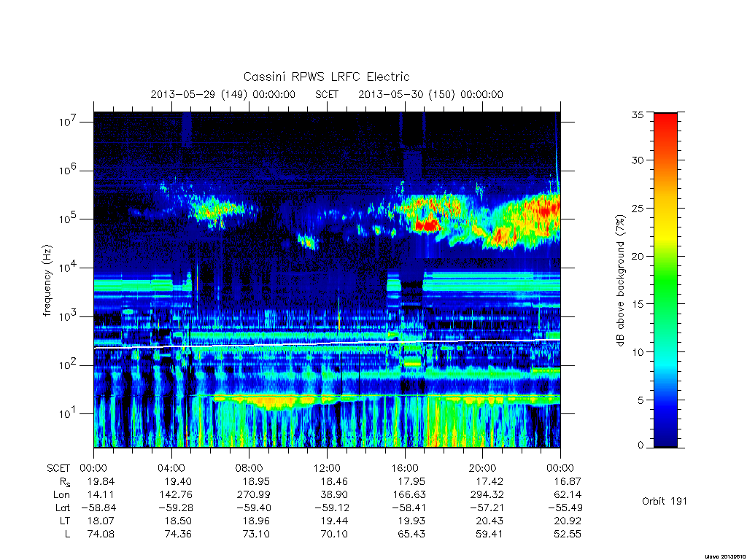Click the Lon value '142.76'

click(175, 495)
